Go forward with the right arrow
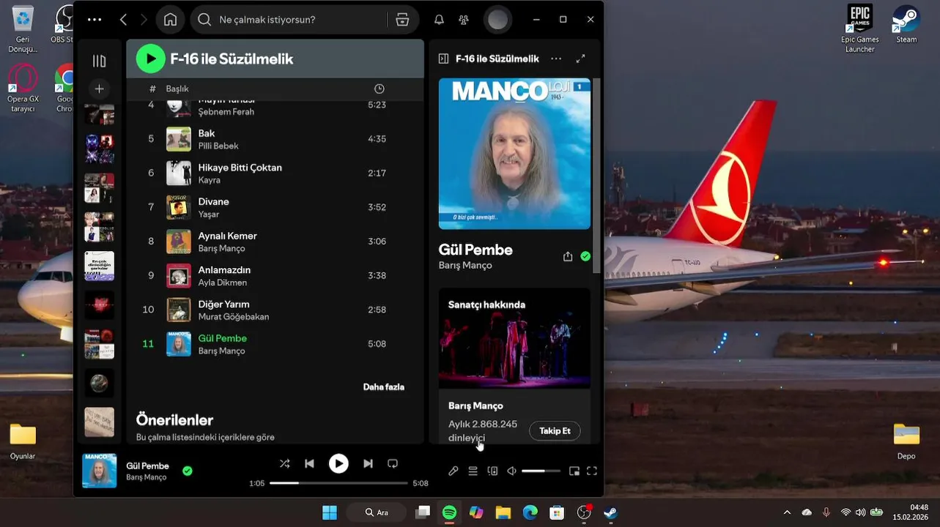940x527 pixels. pyautogui.click(x=144, y=20)
